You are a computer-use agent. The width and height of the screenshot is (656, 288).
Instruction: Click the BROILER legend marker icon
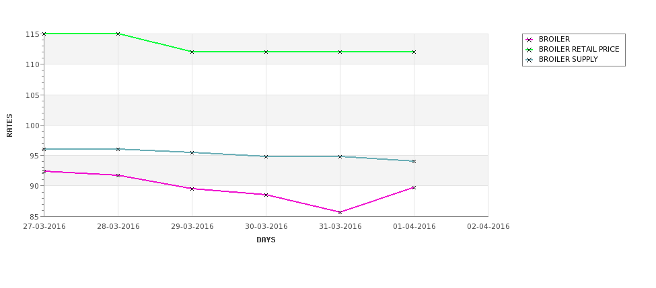pyautogui.click(x=530, y=40)
